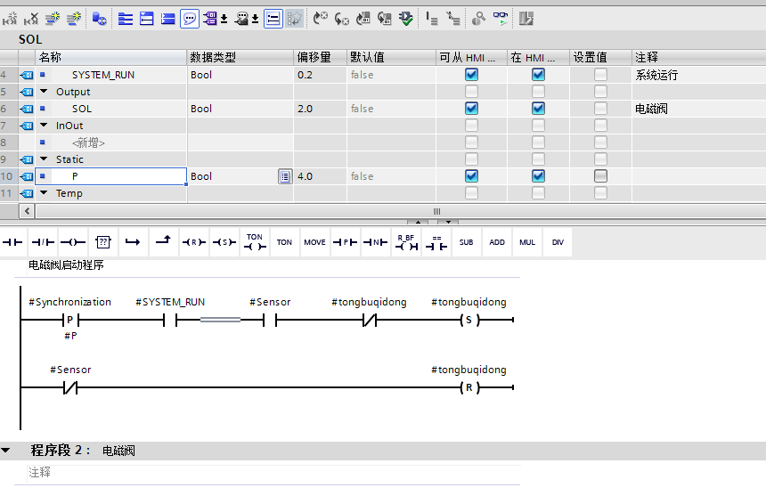Viewport: 766px width, 488px height.
Task: Open data type selector button for P
Action: pos(285,176)
